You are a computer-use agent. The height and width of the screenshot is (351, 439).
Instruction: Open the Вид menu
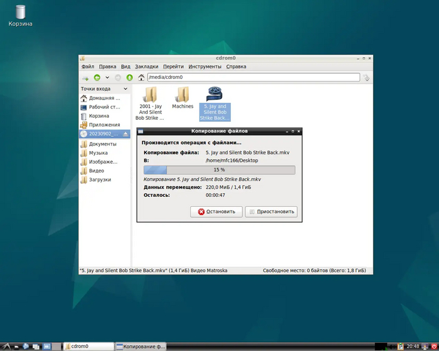point(125,66)
